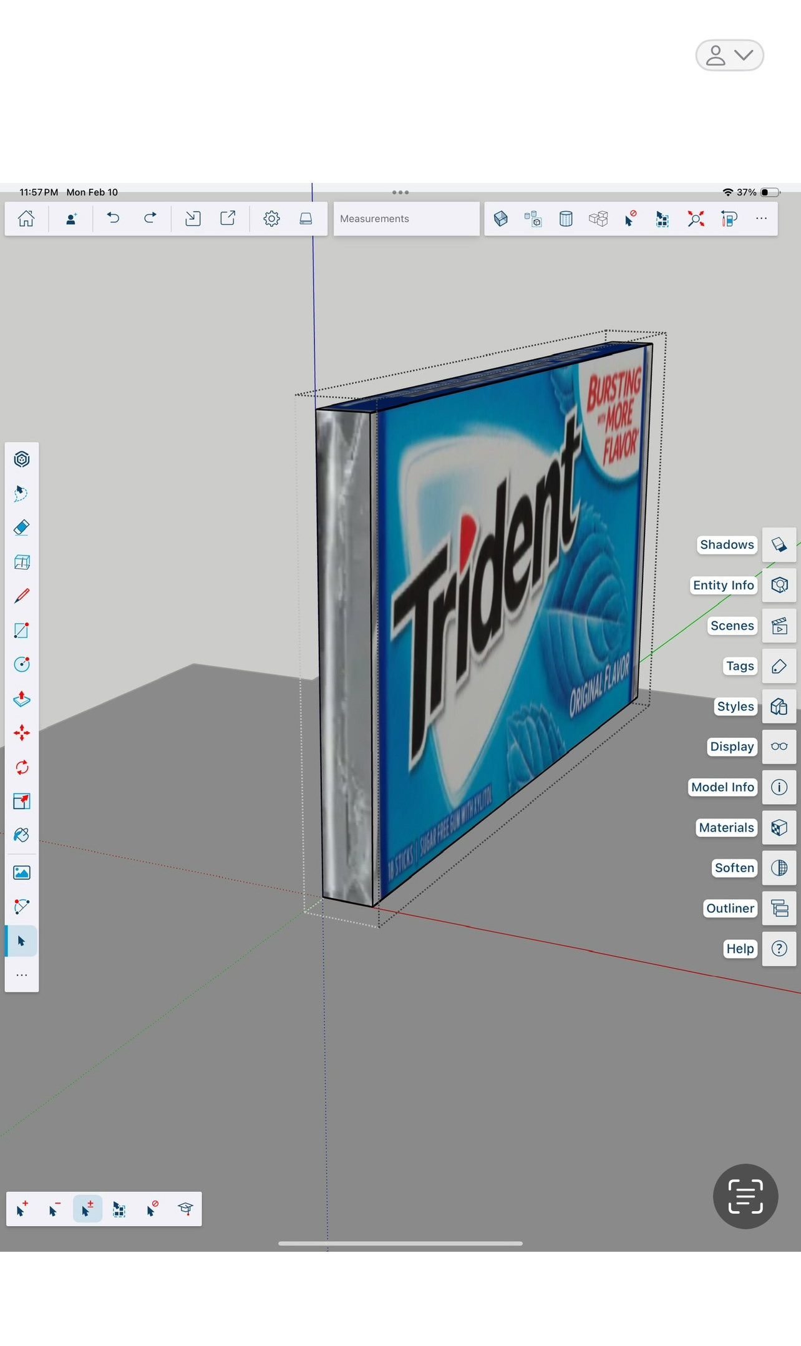Tap the export/share arrow icon
This screenshot has height=1346, width=801.
tap(228, 218)
